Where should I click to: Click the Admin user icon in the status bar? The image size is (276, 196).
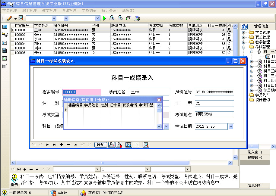(53, 193)
